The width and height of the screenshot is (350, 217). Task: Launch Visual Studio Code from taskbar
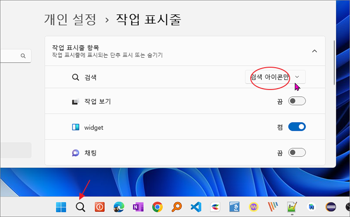point(196,207)
